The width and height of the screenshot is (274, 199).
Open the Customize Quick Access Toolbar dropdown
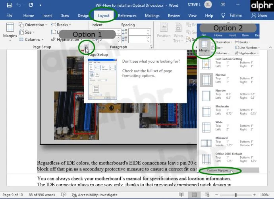[x=41, y=5]
